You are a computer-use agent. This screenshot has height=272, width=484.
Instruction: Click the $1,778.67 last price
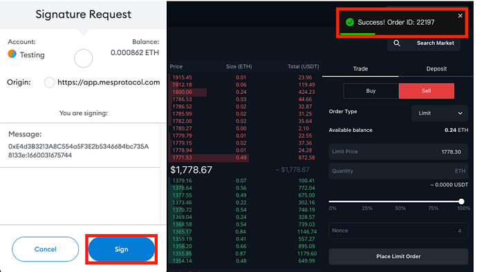tap(192, 170)
